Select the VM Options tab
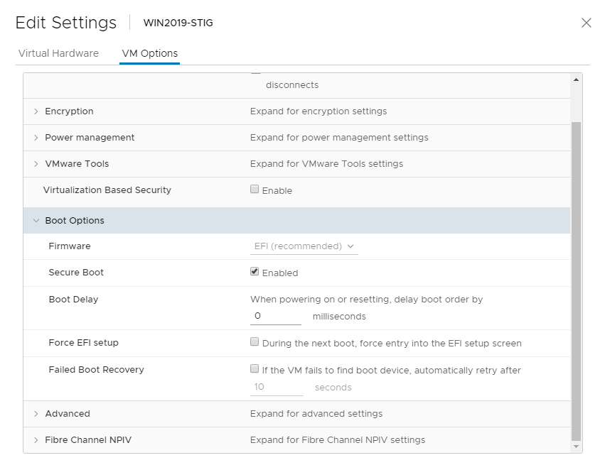Image resolution: width=605 pixels, height=465 pixels. click(149, 53)
